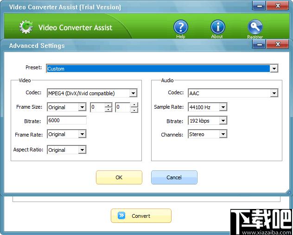
Task: Expand the Aspect Ratio dropdown
Action: (x=82, y=150)
